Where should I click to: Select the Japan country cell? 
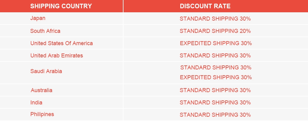click(38, 18)
